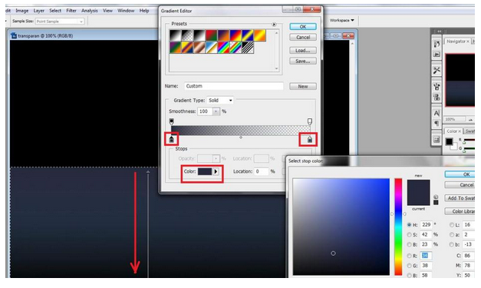Click OK in the Gradient Editor

click(303, 27)
